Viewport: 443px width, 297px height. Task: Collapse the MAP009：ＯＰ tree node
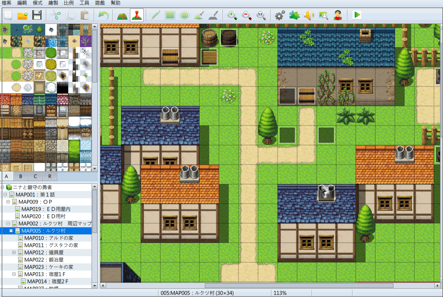pos(8,202)
